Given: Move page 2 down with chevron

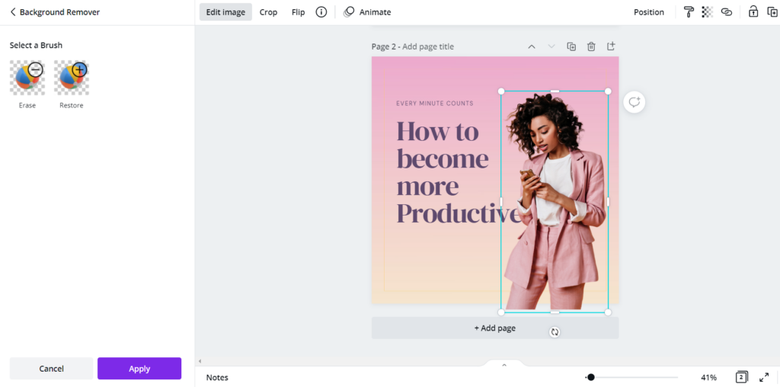Looking at the screenshot, I should pyautogui.click(x=551, y=46).
